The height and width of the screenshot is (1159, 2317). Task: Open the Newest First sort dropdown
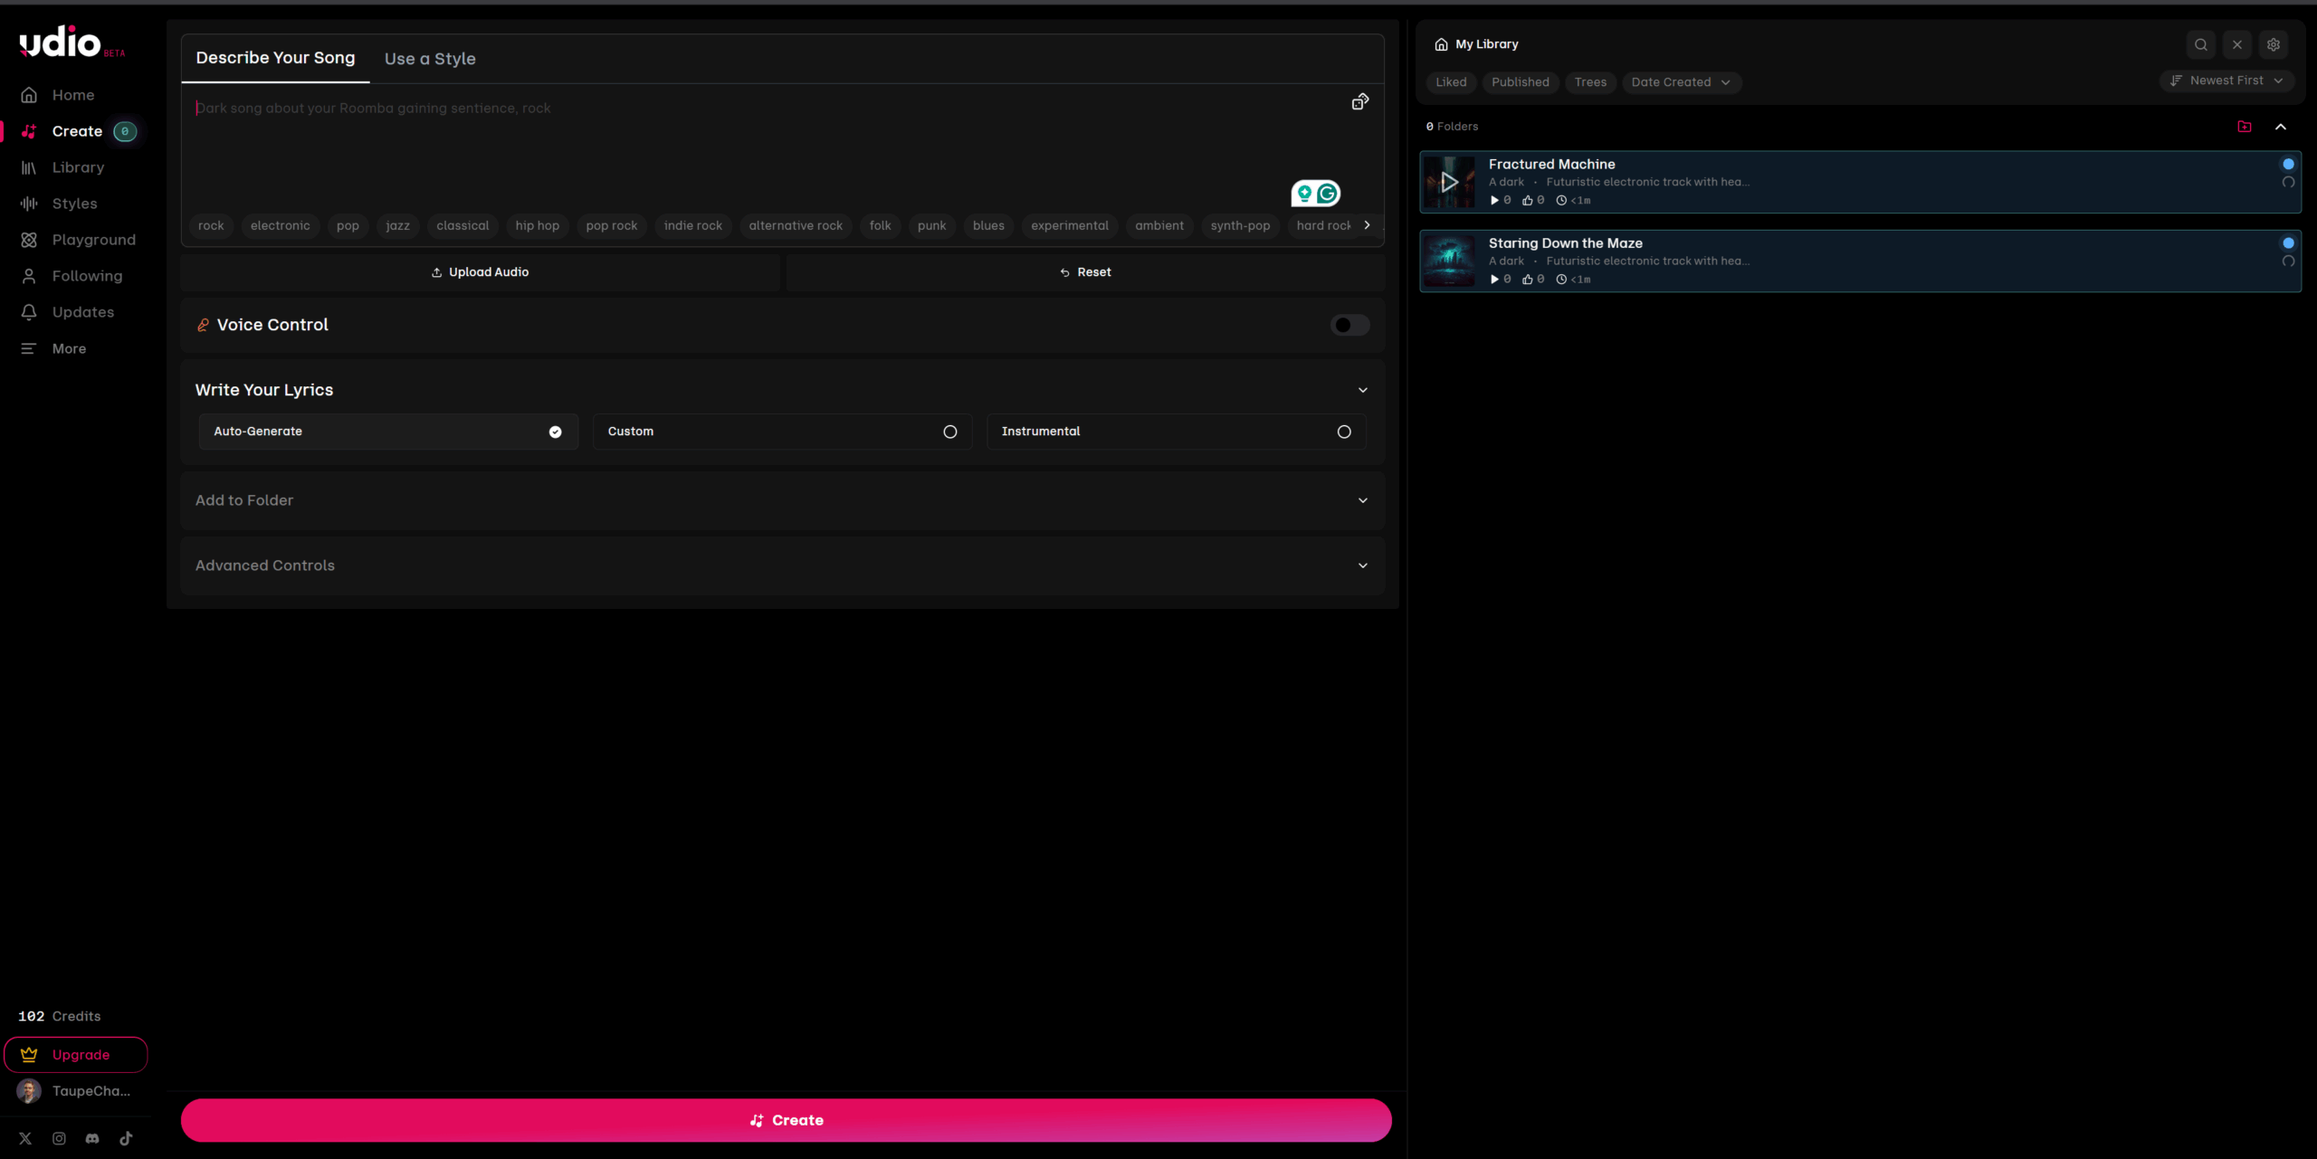coord(2226,81)
